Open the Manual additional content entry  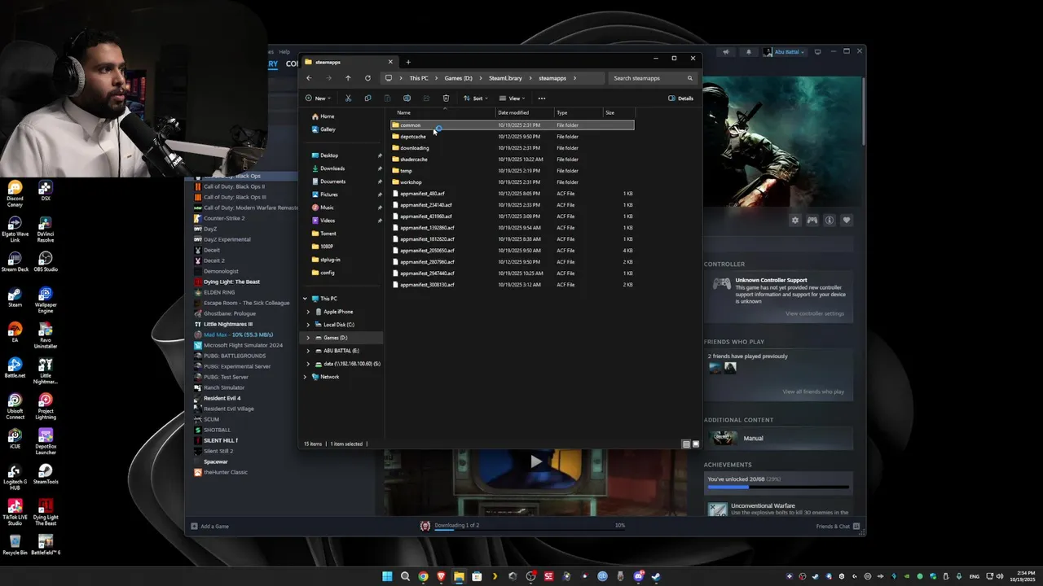point(779,438)
